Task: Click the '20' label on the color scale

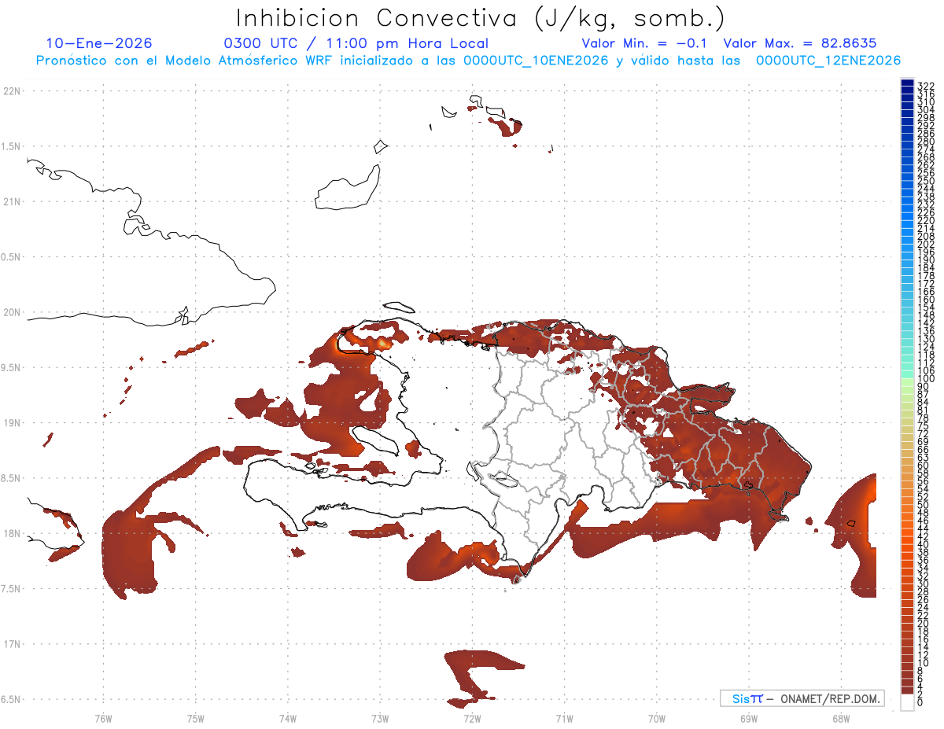Action: click(x=923, y=623)
